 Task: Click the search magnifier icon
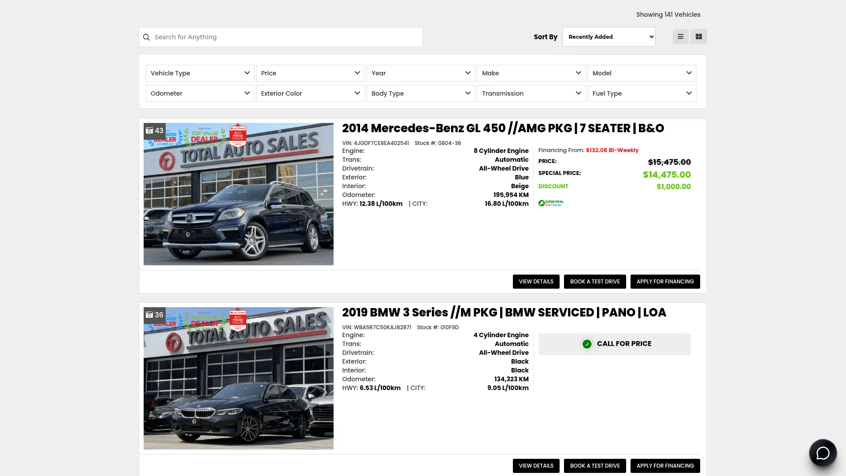[147, 37]
